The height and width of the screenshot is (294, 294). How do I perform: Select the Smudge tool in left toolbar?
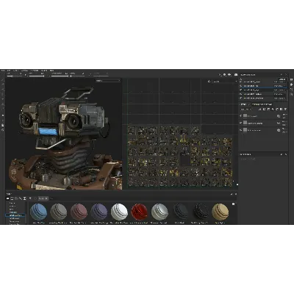pyautogui.click(x=2, y=99)
